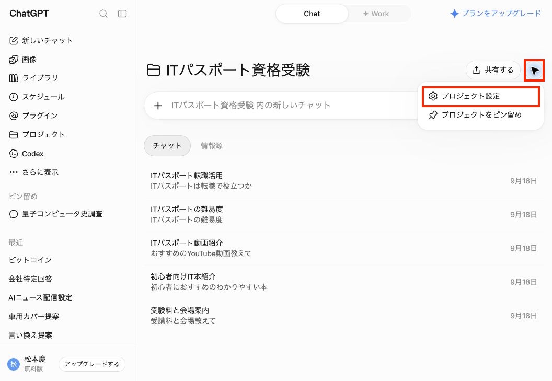The height and width of the screenshot is (381, 552).
Task: Open recent chat ビットコイン
Action: coord(30,260)
